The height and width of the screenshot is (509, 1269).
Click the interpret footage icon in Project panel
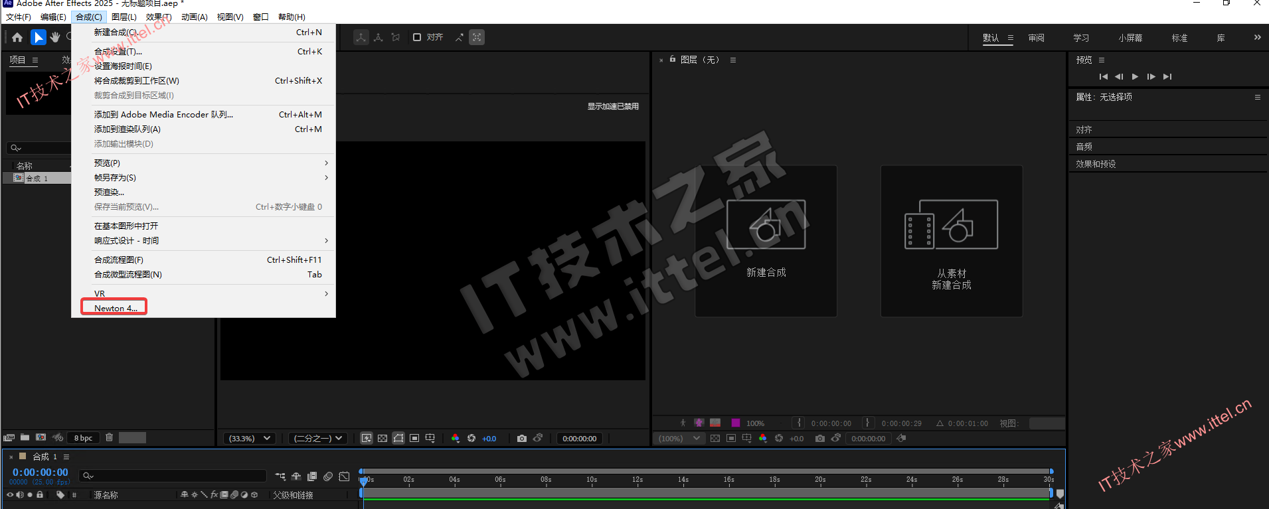point(9,438)
